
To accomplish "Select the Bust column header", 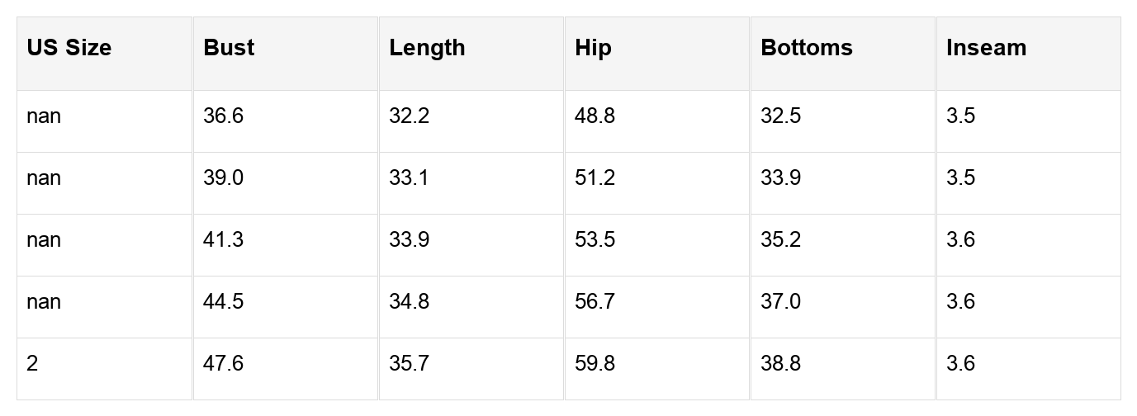I will click(229, 48).
